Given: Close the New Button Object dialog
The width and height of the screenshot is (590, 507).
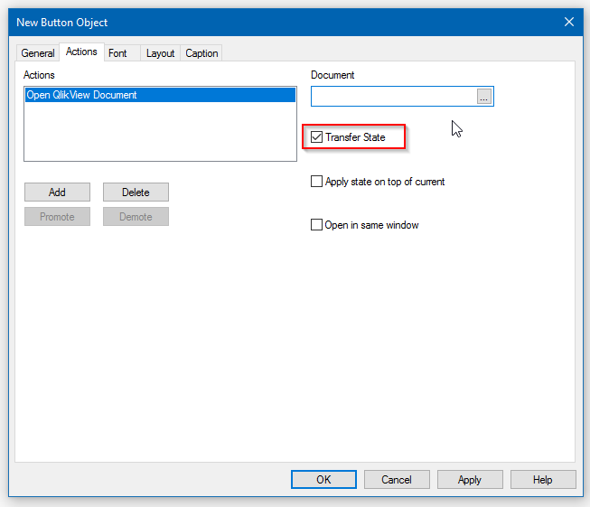Looking at the screenshot, I should 568,22.
